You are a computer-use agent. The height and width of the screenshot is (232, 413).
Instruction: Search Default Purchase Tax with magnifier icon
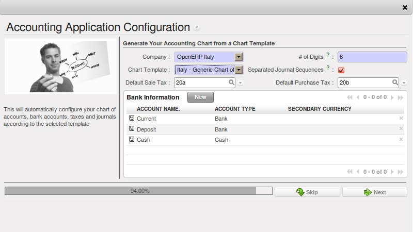tap(395, 82)
